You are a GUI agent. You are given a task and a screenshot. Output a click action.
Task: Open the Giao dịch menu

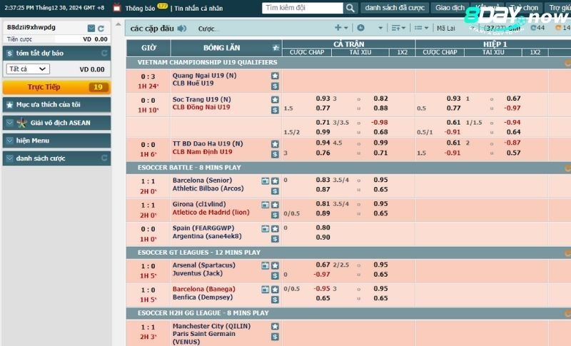click(450, 9)
